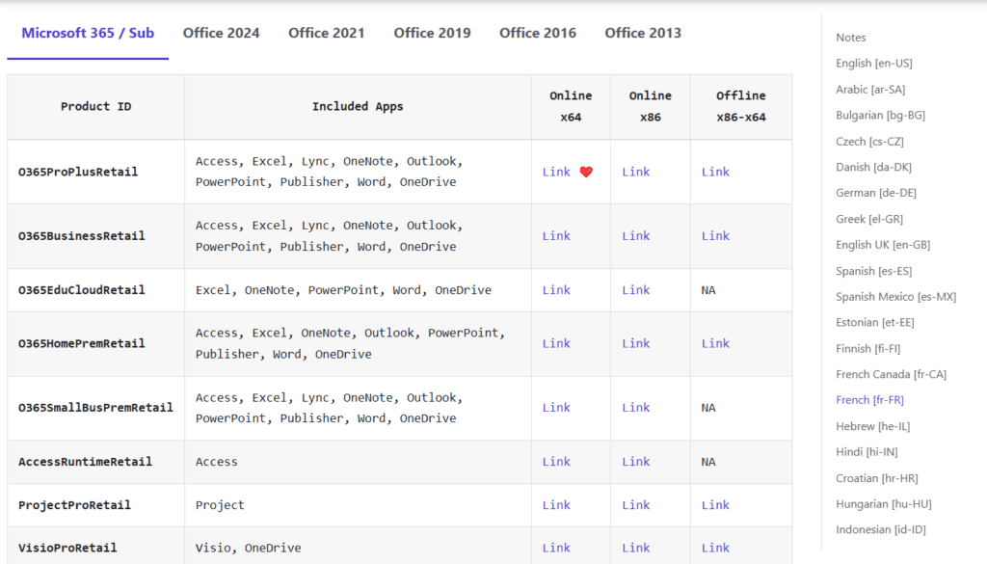Image resolution: width=987 pixels, height=564 pixels.
Task: Open Offline link for VisioProRetail
Action: [715, 549]
